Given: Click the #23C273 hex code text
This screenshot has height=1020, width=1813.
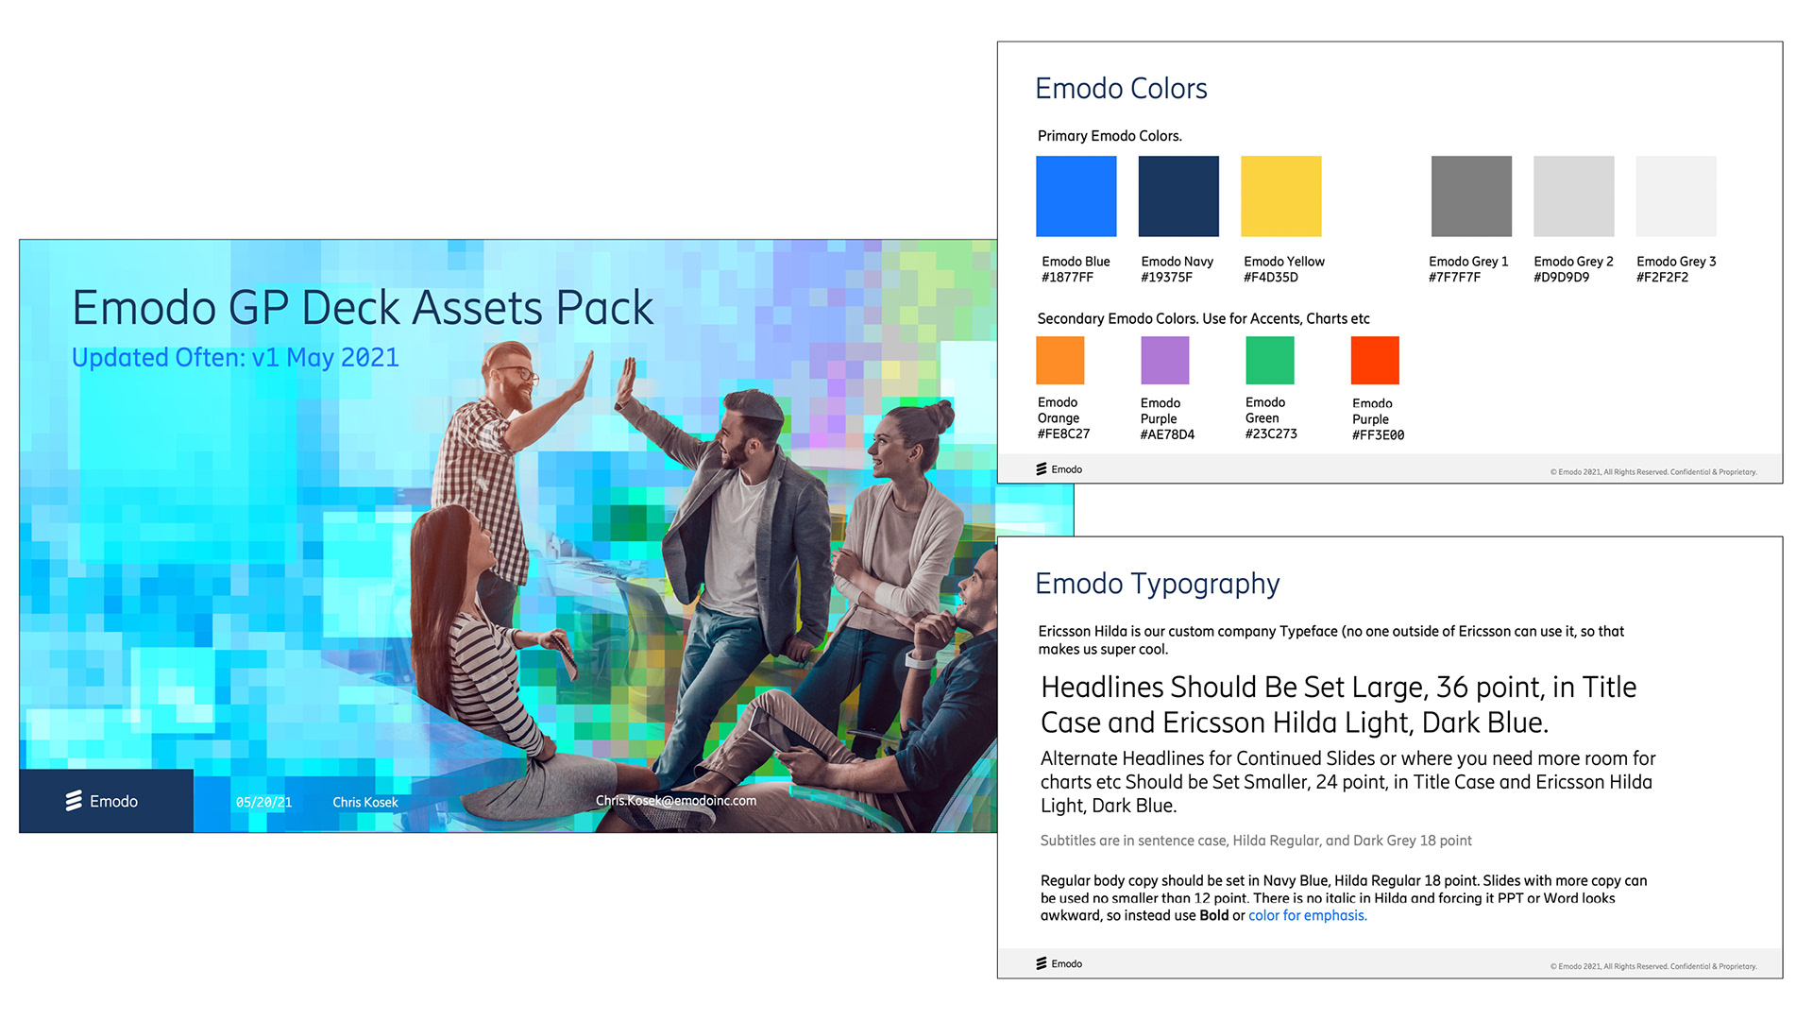Looking at the screenshot, I should click(1271, 434).
